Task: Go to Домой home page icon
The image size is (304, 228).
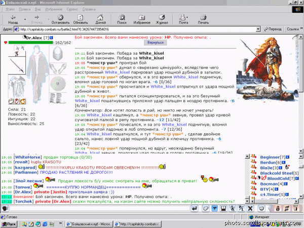Action: coord(100,17)
